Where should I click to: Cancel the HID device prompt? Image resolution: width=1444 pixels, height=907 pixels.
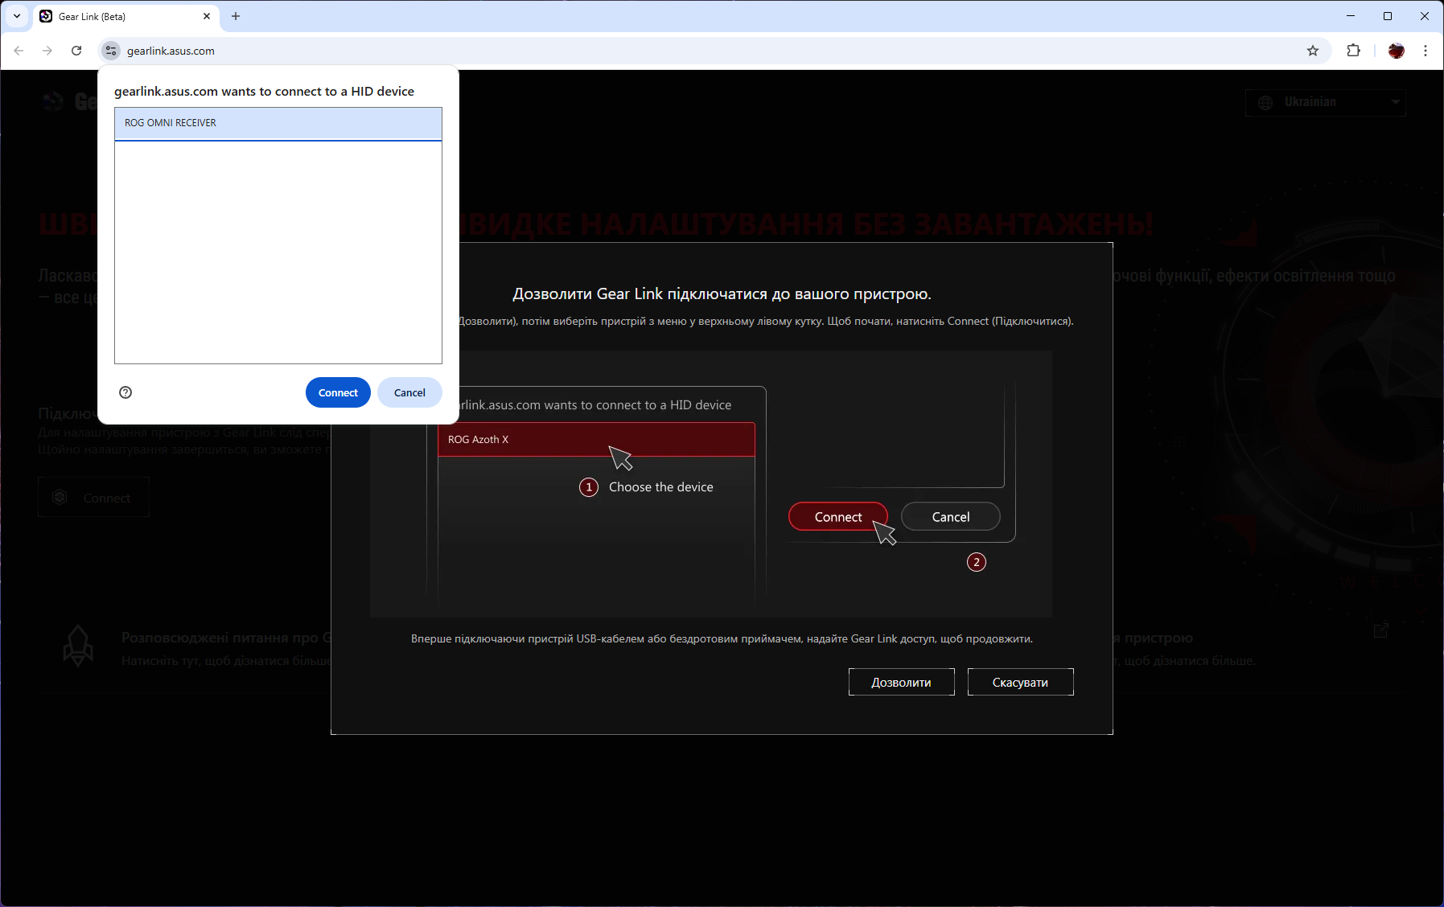coord(409,392)
